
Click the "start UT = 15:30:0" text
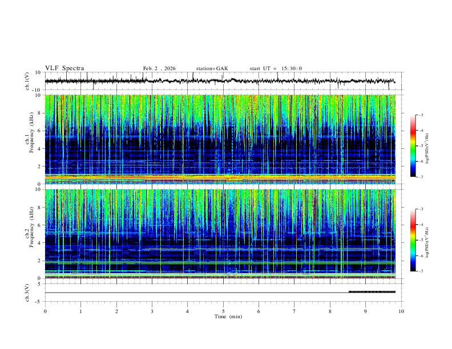click(x=276, y=68)
